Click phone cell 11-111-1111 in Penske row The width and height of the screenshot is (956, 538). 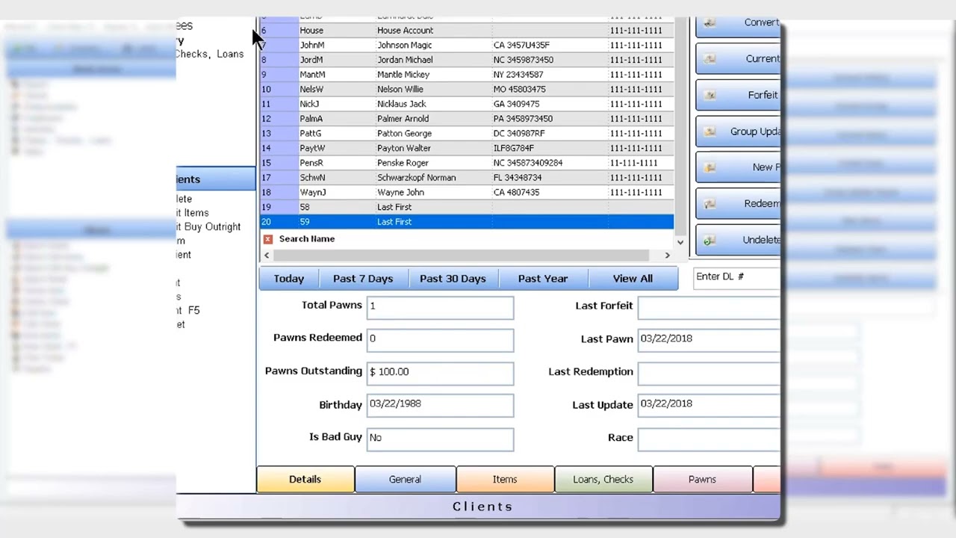pyautogui.click(x=641, y=163)
